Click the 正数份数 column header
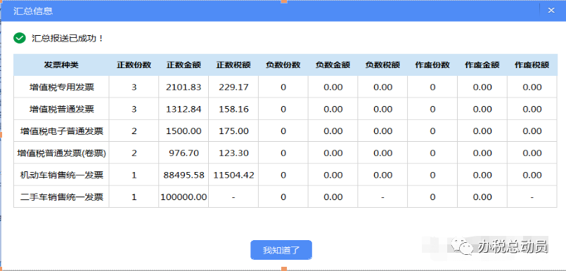The height and width of the screenshot is (271, 566). (134, 65)
